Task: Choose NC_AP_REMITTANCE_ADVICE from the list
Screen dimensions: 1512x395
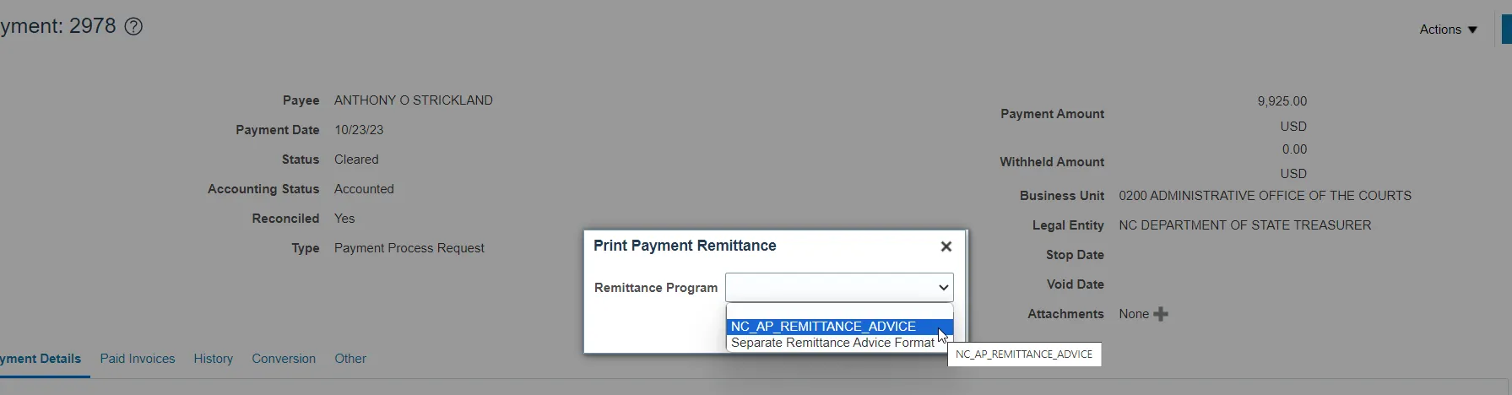Action: coord(823,327)
